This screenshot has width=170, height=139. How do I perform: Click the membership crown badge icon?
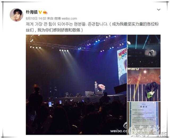[x=45, y=12]
